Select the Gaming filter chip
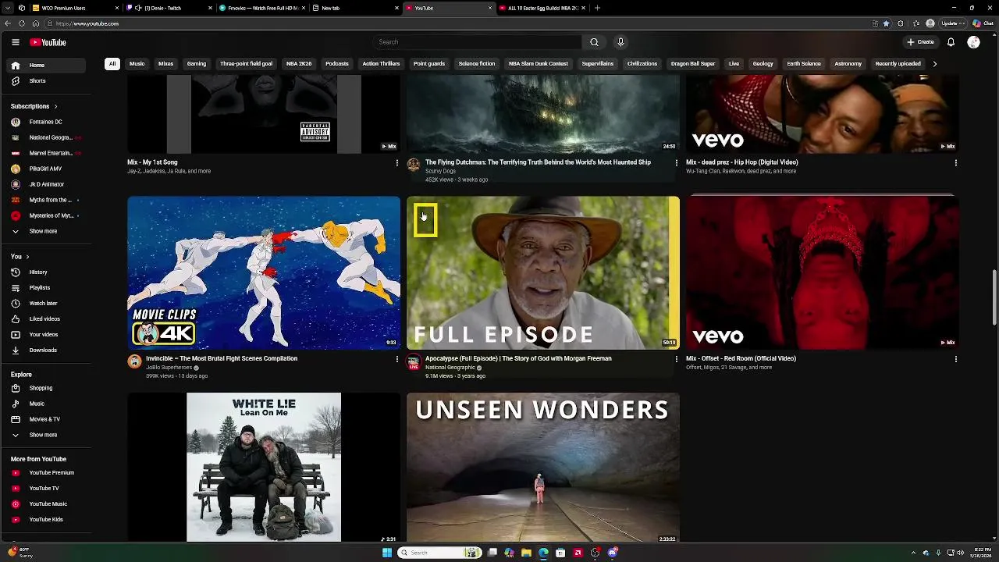This screenshot has height=562, width=999. click(197, 64)
